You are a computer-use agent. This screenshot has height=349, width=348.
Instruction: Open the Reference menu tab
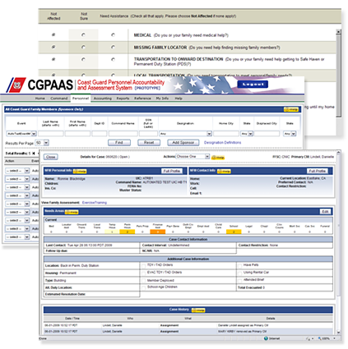tap(142, 99)
